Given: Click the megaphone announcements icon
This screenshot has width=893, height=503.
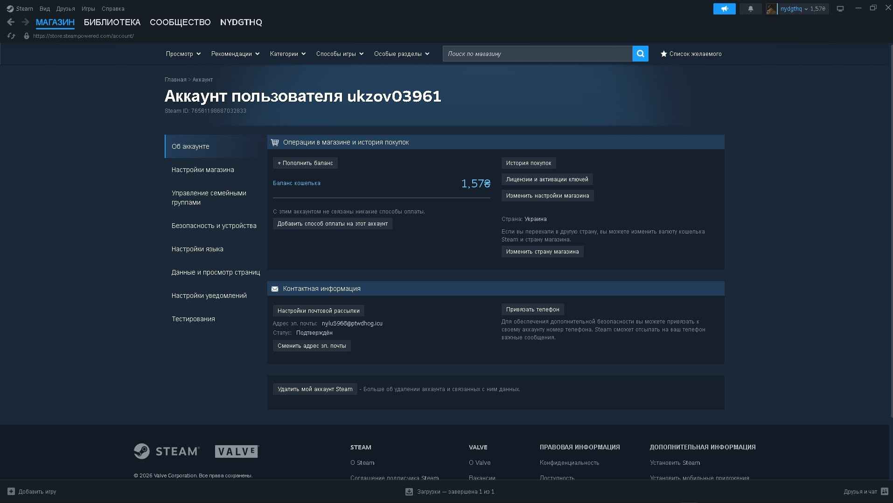Looking at the screenshot, I should pos(724,9).
